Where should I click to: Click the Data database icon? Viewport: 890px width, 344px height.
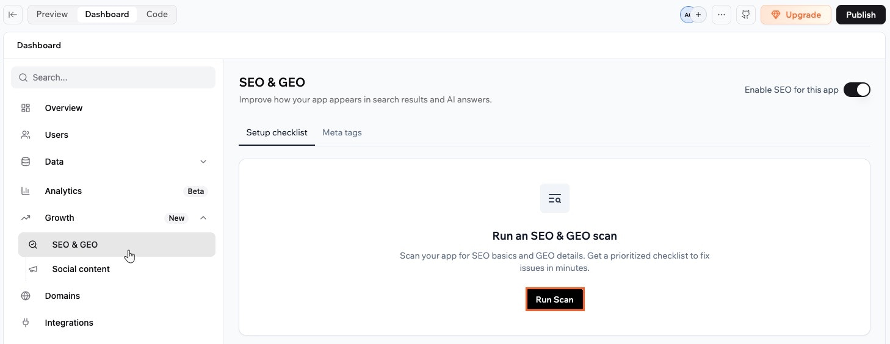[x=26, y=162]
